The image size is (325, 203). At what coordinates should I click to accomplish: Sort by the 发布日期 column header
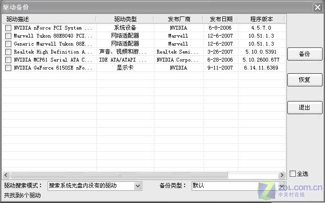click(221, 19)
